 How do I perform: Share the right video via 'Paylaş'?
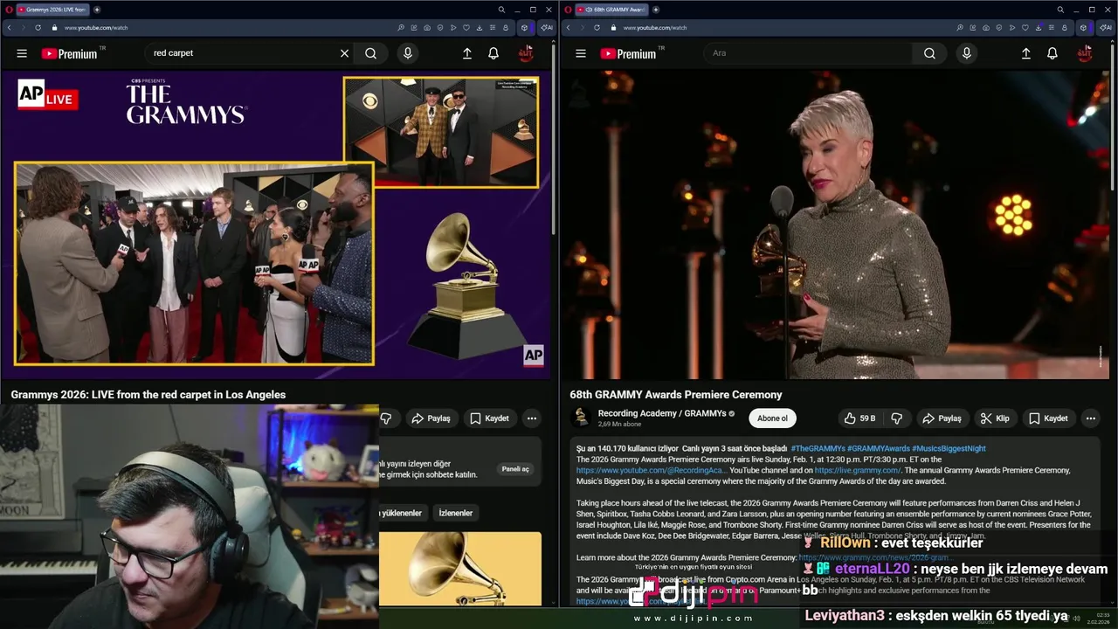[x=942, y=418]
